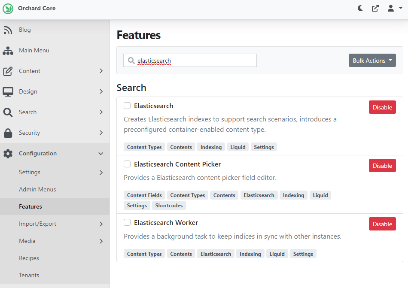The width and height of the screenshot is (408, 288).
Task: Click the Design monitor icon
Action: [8, 92]
